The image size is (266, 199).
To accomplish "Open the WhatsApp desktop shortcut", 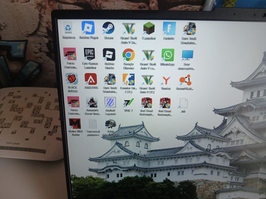I will click(168, 55).
